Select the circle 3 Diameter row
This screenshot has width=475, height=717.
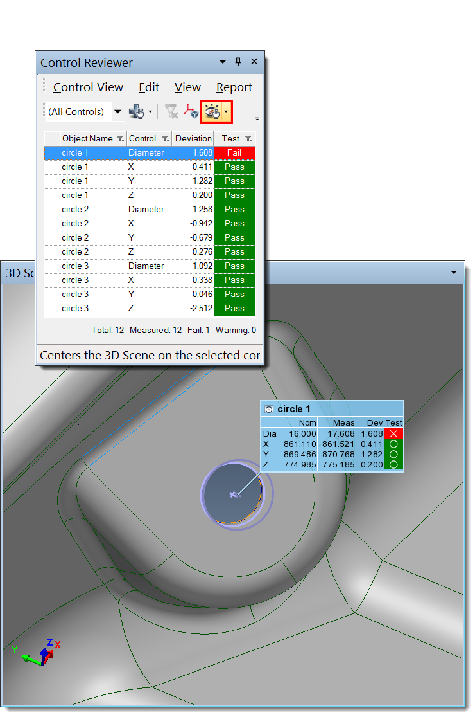coord(150,266)
